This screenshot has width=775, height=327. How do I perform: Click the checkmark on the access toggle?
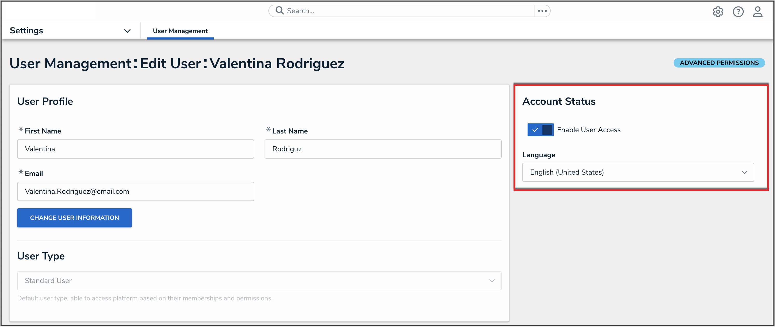click(535, 130)
